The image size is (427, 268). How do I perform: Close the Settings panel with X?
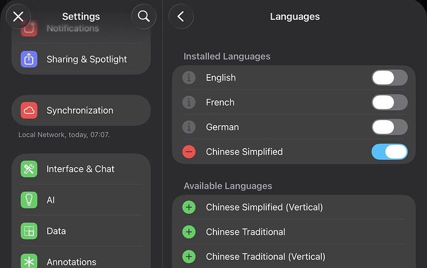click(x=19, y=17)
